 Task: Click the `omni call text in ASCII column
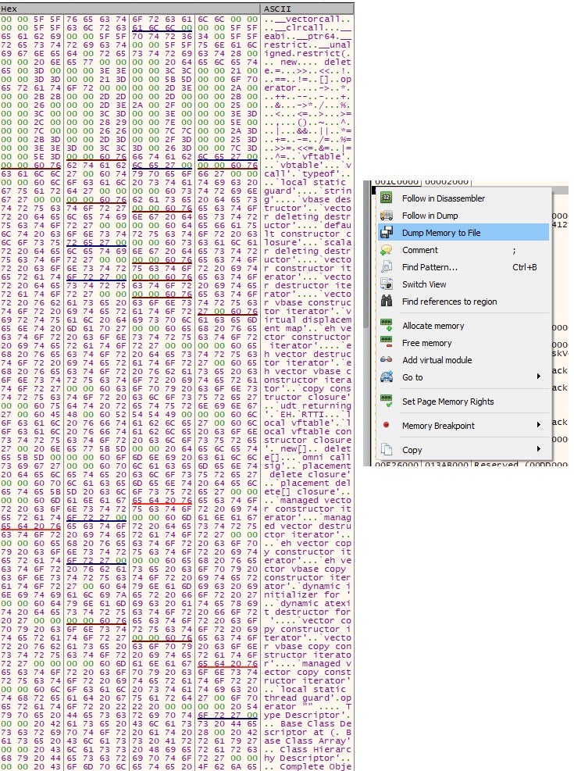point(326,458)
